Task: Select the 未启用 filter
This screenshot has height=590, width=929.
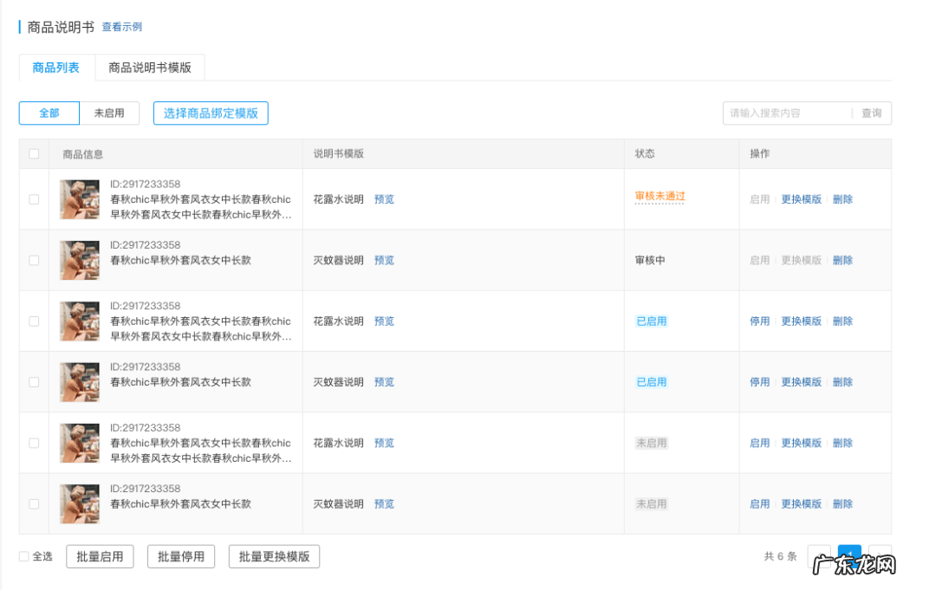Action: point(110,113)
